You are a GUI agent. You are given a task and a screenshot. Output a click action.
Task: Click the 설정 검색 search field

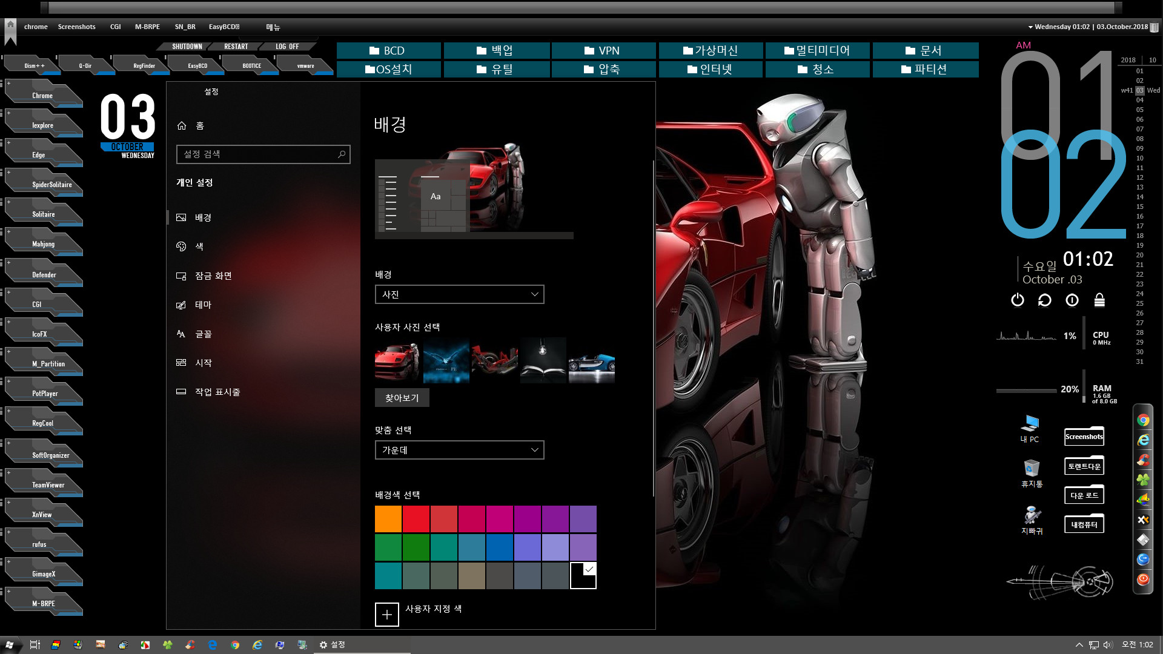pyautogui.click(x=263, y=154)
